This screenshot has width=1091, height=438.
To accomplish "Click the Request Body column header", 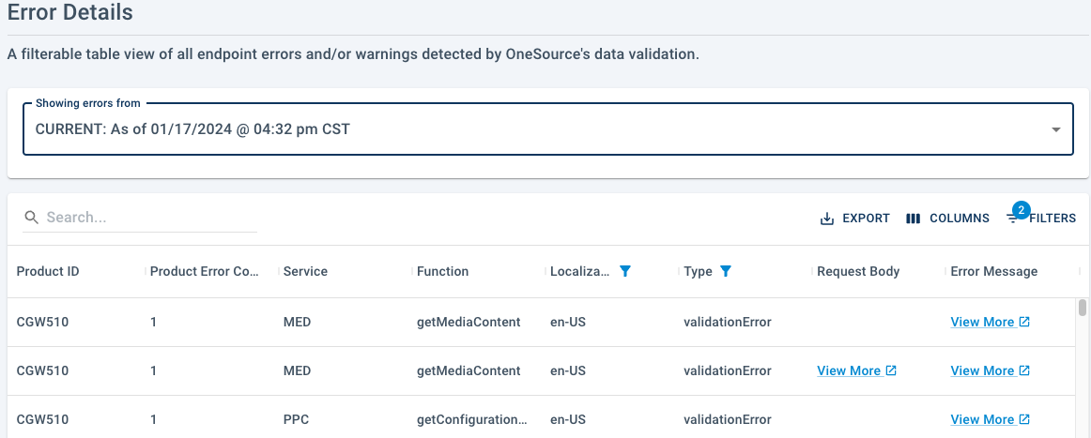I will point(858,271).
